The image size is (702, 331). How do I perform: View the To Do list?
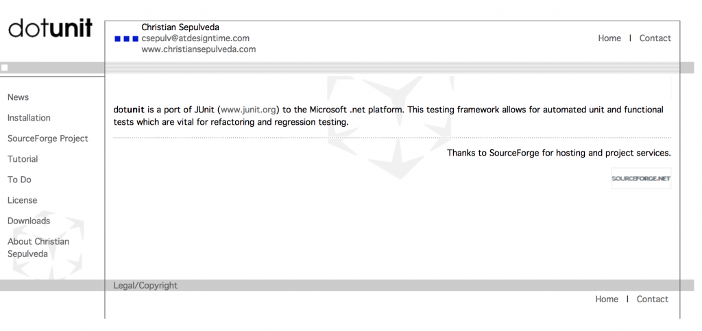19,180
